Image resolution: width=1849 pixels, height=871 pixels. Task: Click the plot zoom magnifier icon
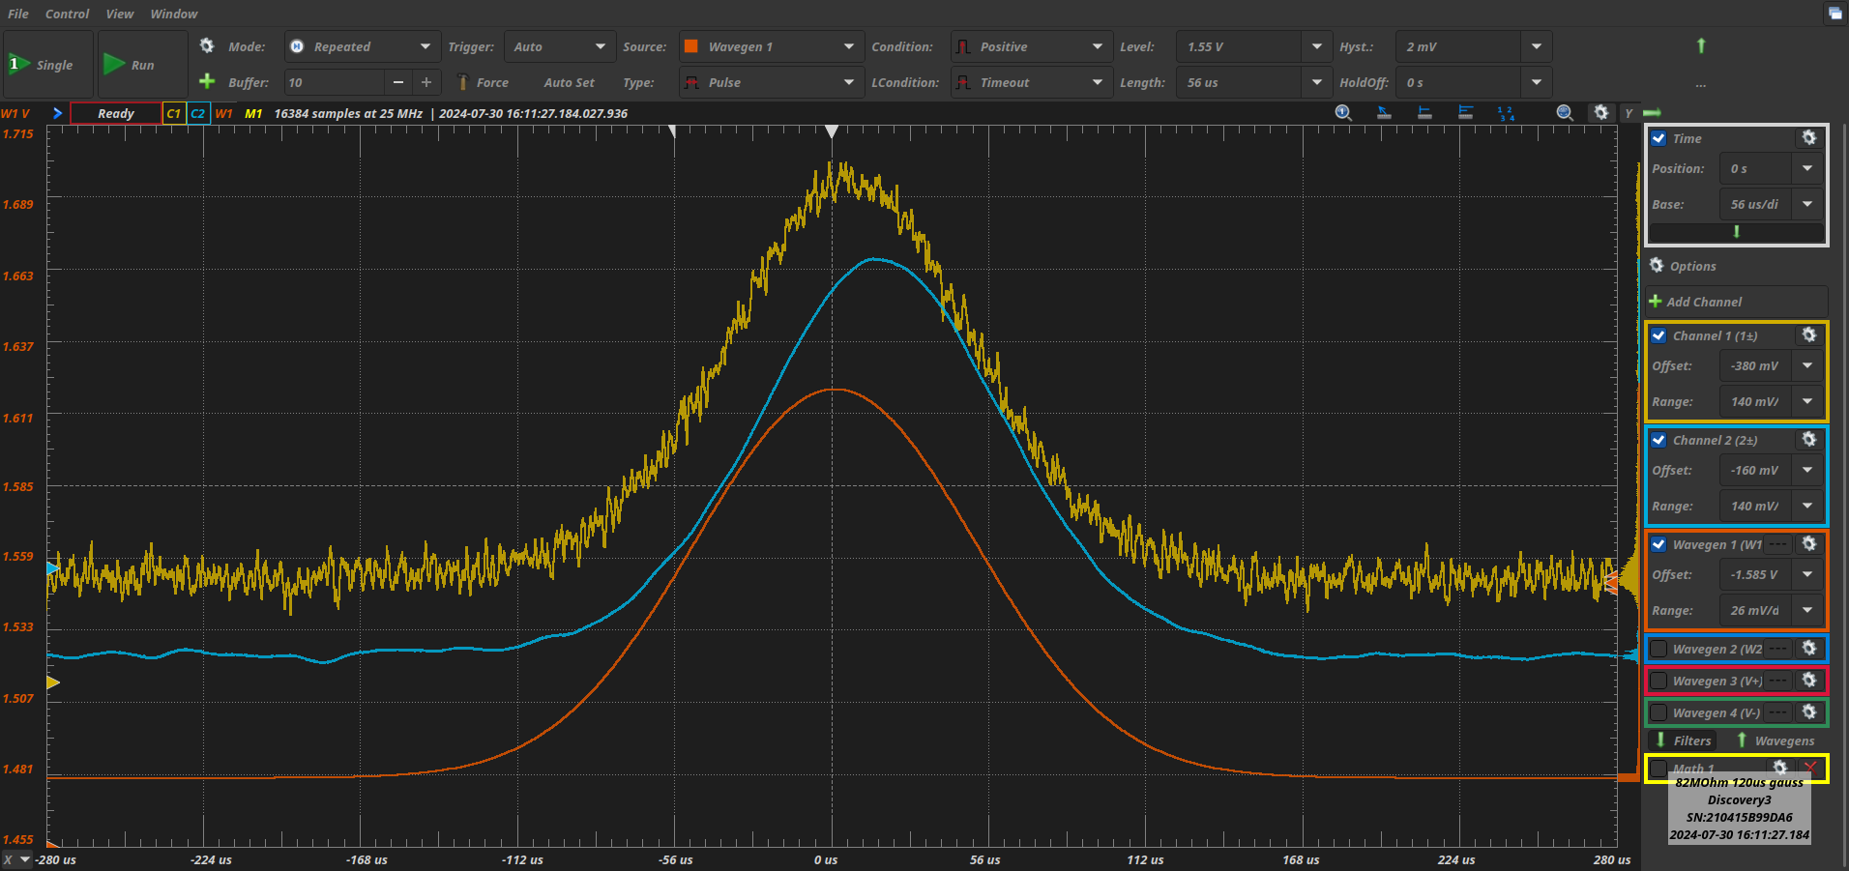click(1565, 112)
